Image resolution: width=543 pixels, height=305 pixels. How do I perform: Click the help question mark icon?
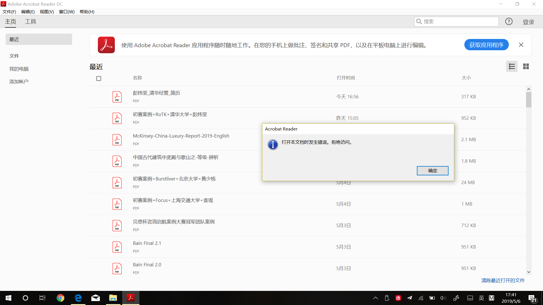[x=509, y=21]
